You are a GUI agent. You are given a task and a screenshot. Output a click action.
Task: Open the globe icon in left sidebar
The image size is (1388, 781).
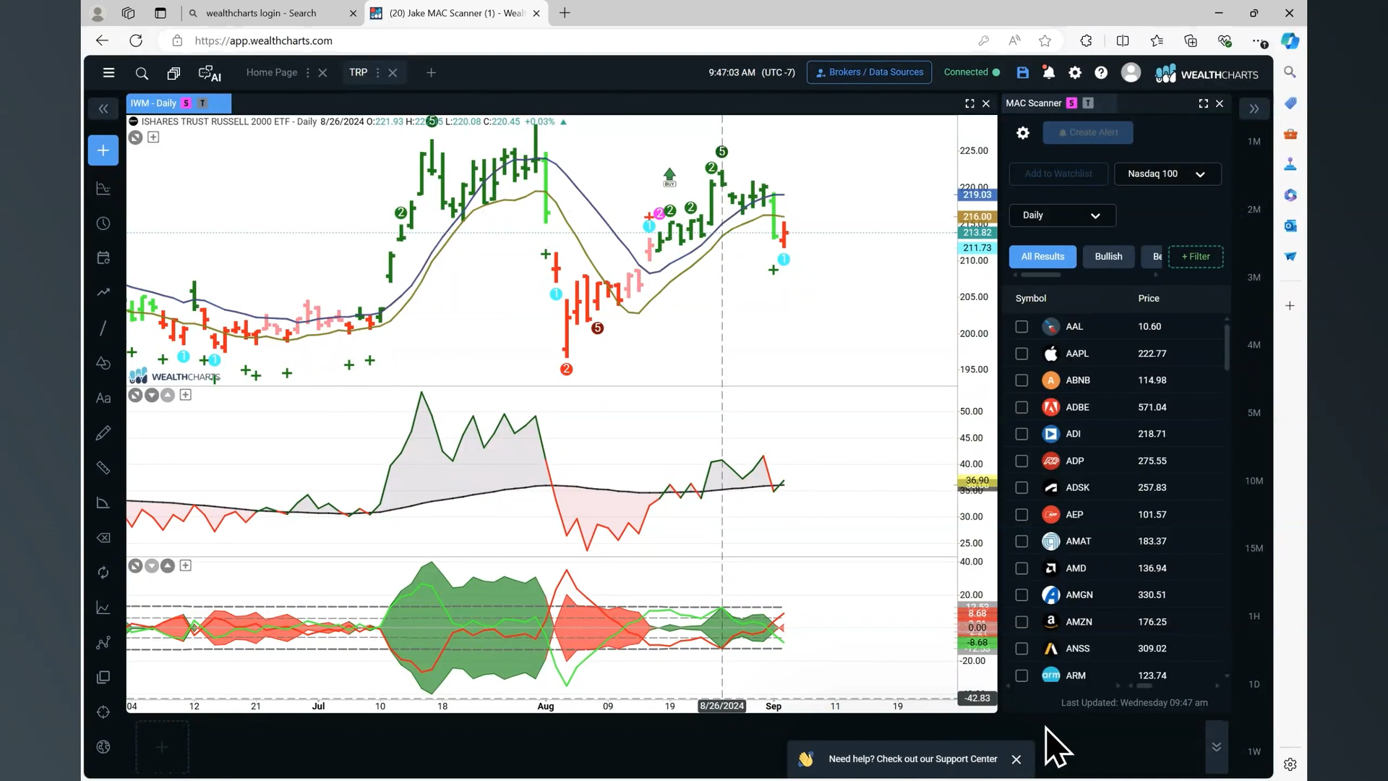(103, 747)
